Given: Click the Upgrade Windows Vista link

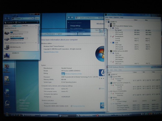Looking at the screenshot, I should point(51,52).
